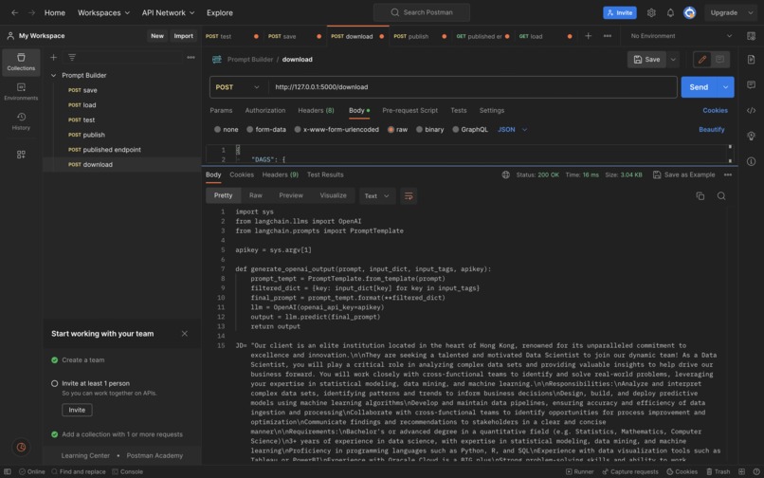This screenshot has width=764, height=478.
Task: Open the Cookies link under Send
Action: [715, 110]
